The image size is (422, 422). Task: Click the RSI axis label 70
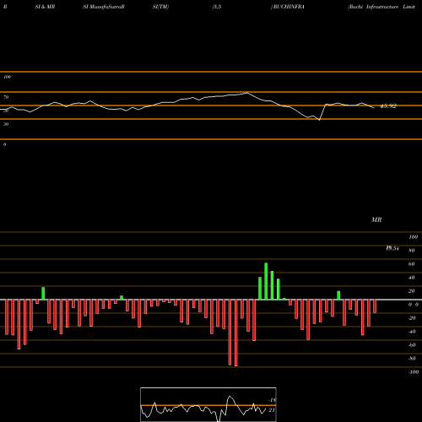point(6,97)
